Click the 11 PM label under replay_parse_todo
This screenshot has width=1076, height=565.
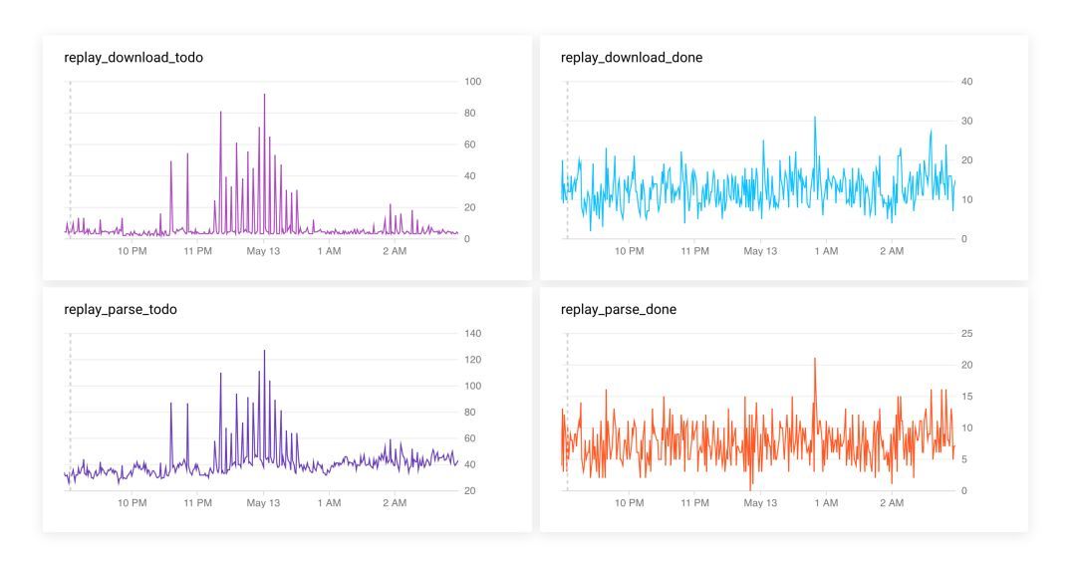pos(197,503)
